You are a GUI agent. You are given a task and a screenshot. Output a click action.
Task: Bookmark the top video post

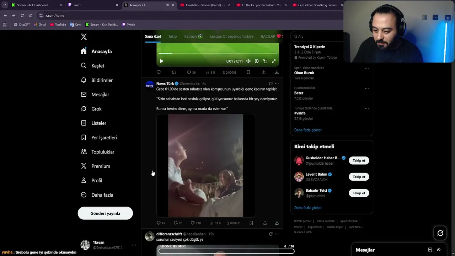(x=248, y=72)
